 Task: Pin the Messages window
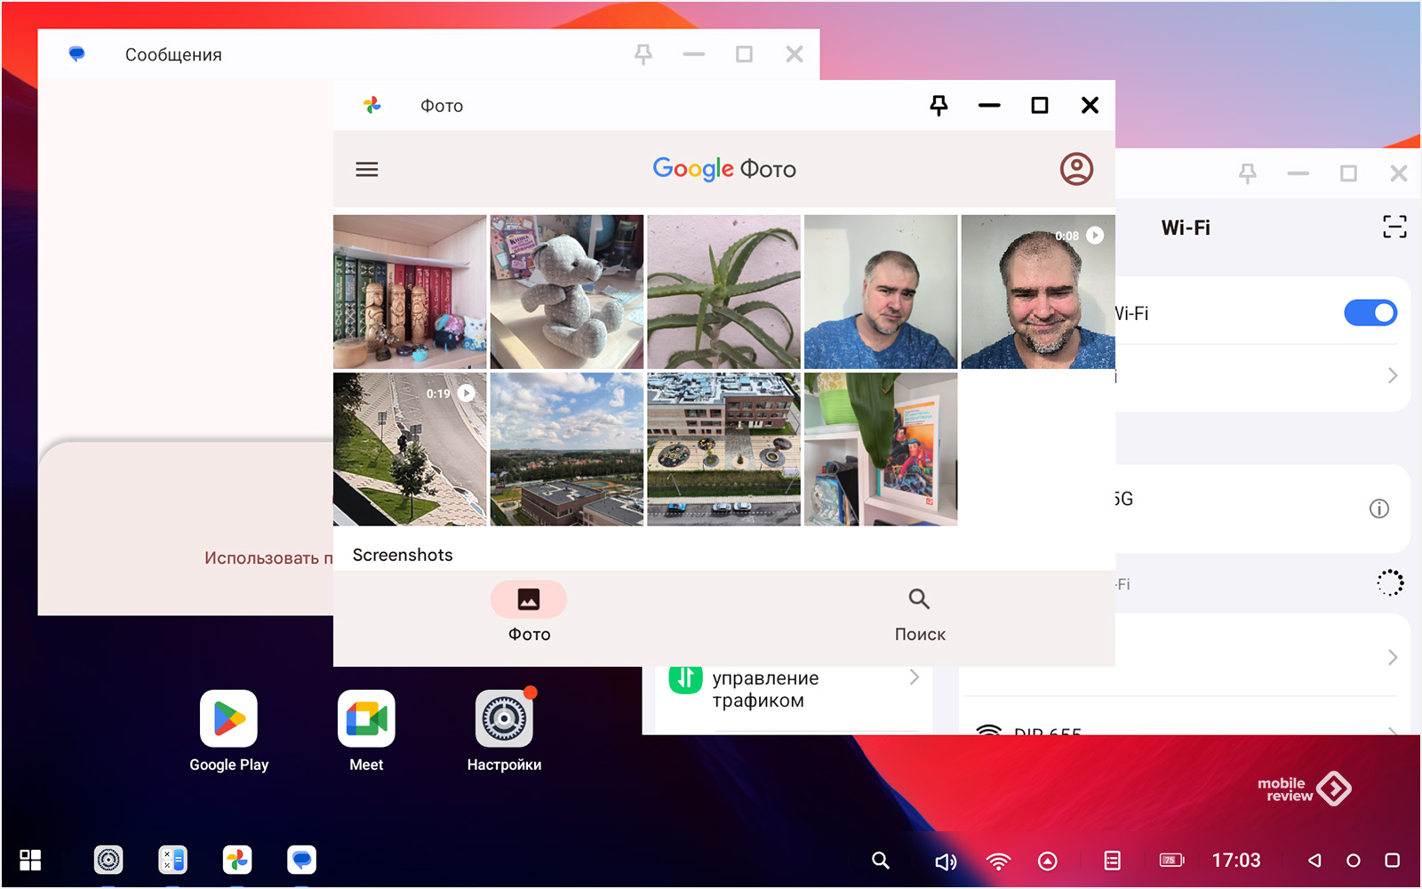point(643,54)
